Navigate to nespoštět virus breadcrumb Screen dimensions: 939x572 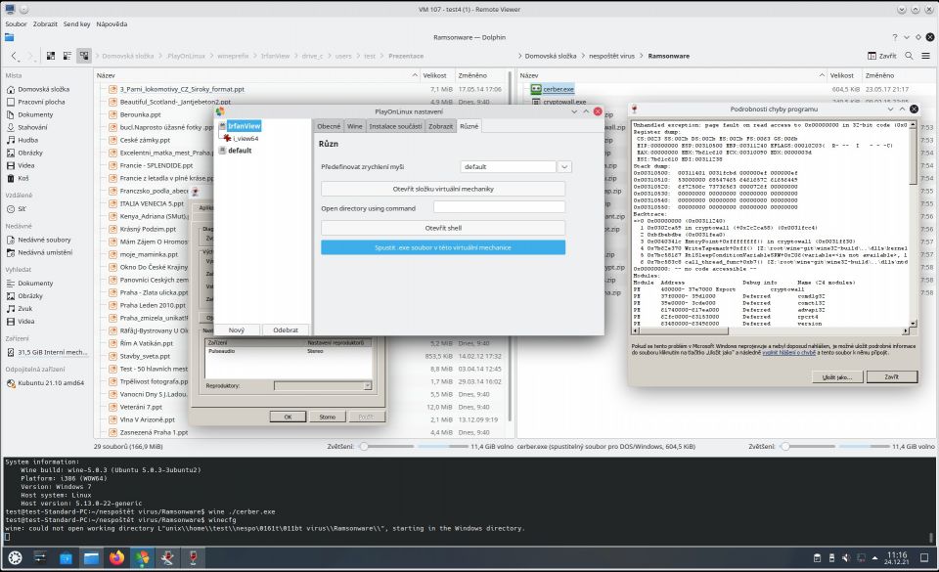pyautogui.click(x=611, y=56)
